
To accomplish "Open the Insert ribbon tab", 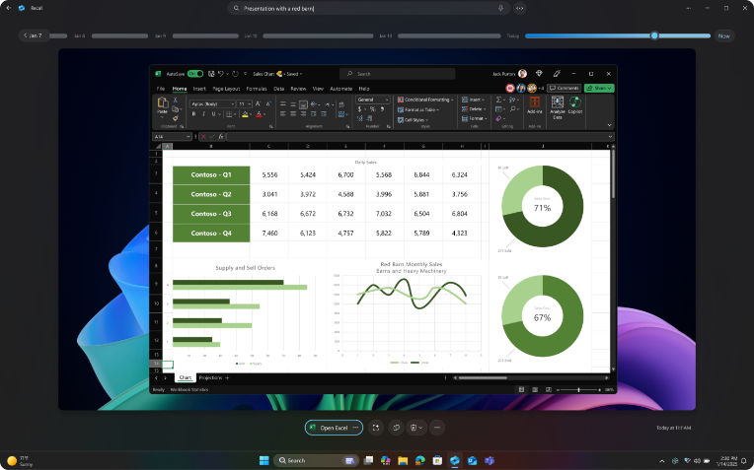I will [199, 89].
